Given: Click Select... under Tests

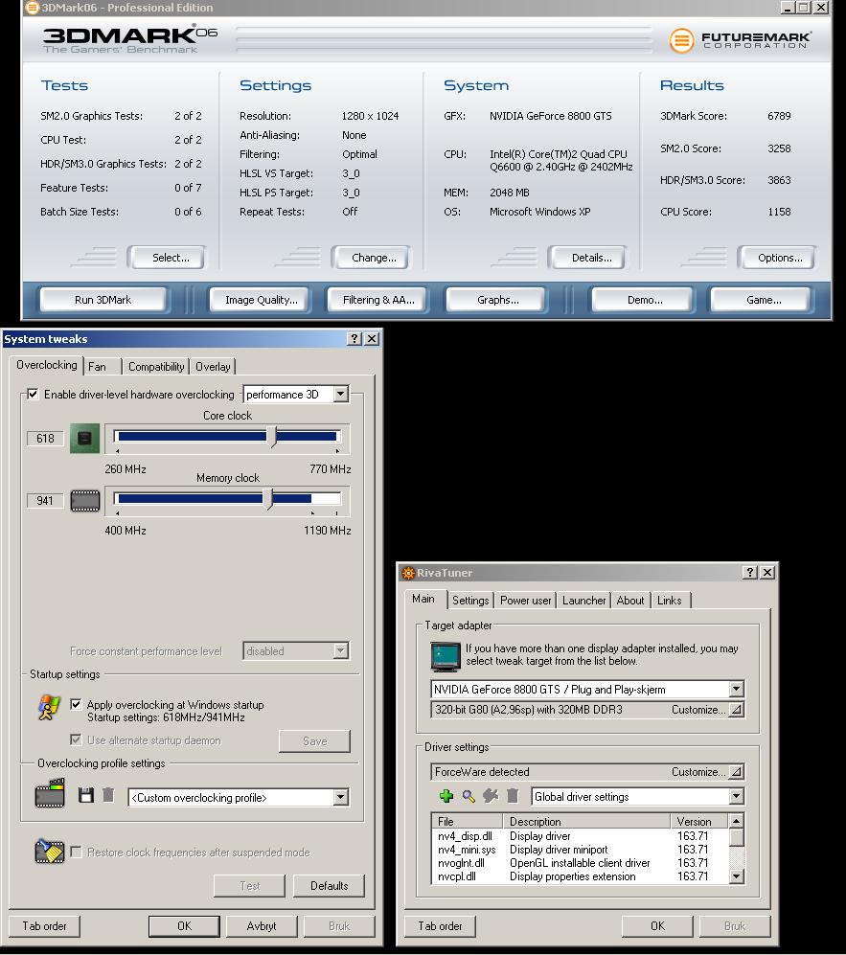Looking at the screenshot, I should tap(167, 258).
